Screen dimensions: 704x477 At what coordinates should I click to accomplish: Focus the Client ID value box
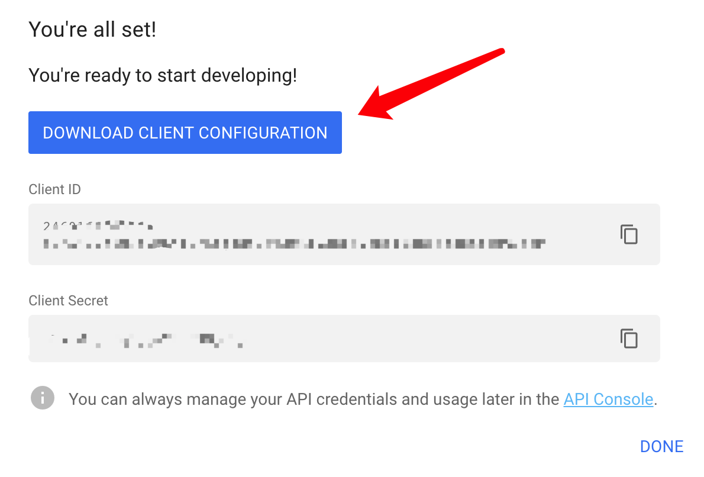pos(344,234)
